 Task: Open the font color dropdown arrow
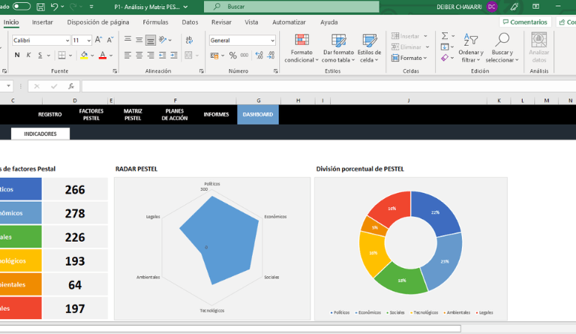pyautogui.click(x=111, y=56)
